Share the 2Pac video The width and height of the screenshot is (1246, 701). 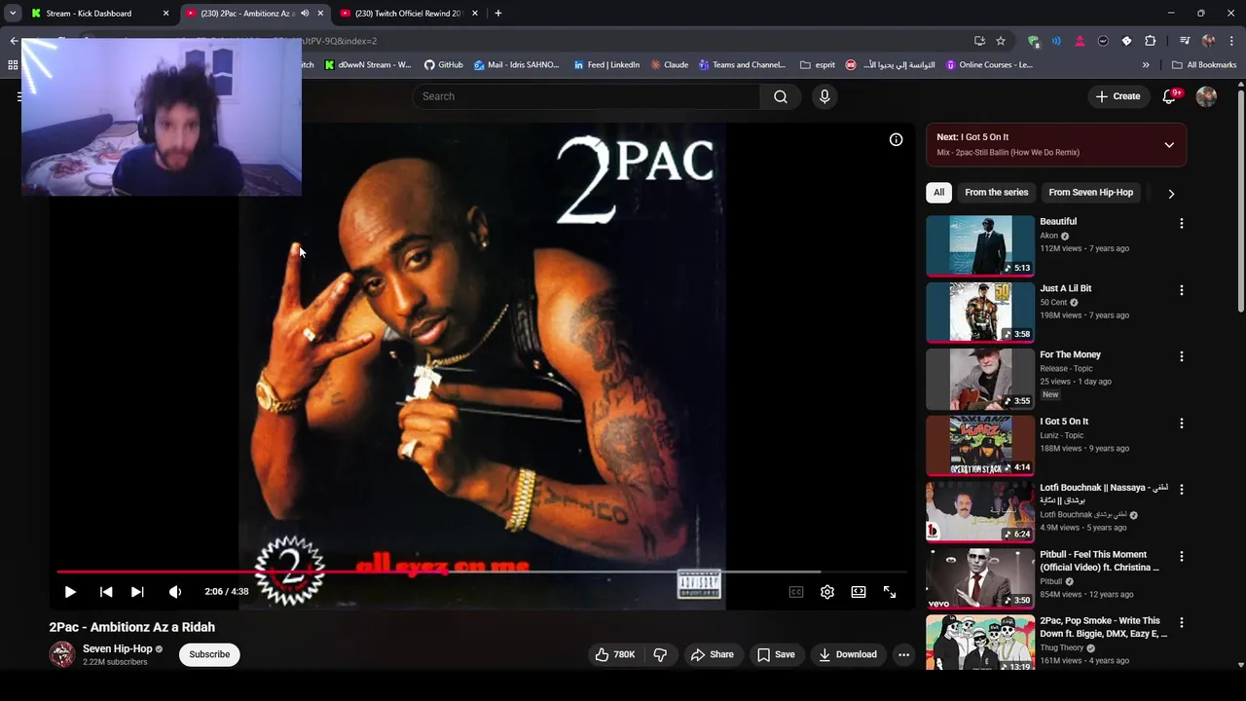tap(712, 654)
